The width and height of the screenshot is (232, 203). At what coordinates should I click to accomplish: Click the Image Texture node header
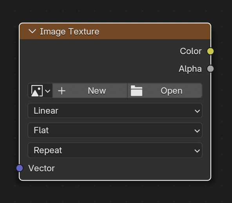[x=115, y=31]
